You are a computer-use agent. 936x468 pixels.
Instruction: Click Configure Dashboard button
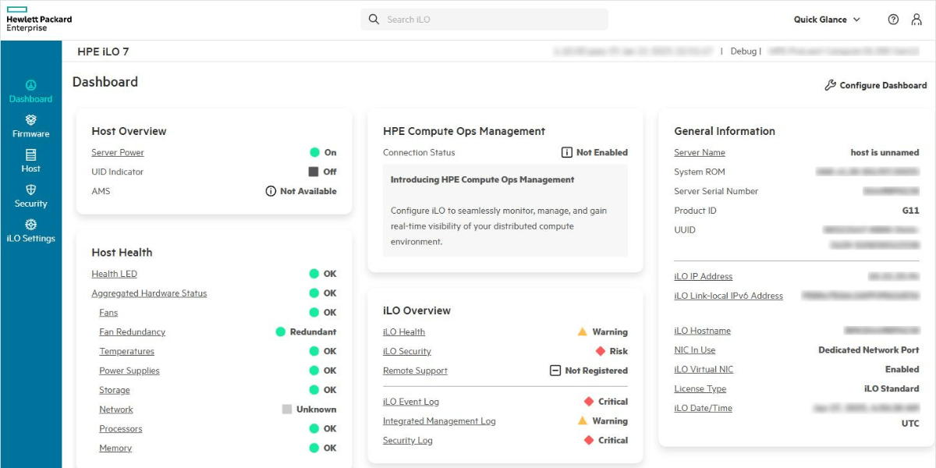[x=875, y=85]
